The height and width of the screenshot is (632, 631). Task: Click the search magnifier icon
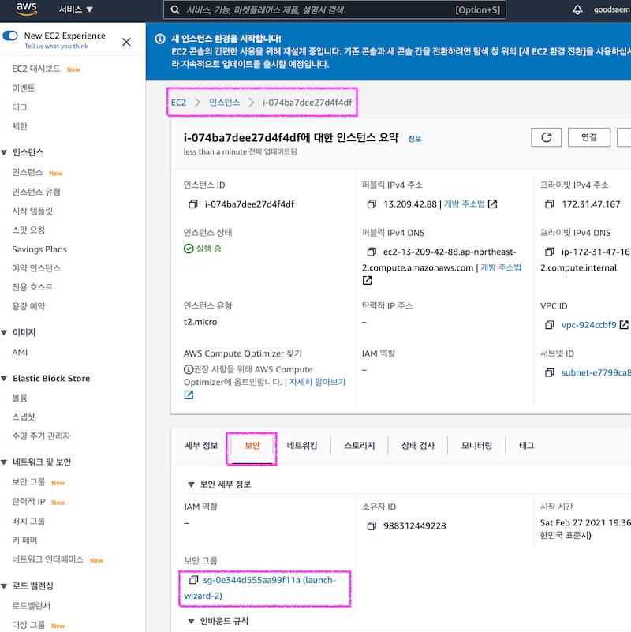[x=175, y=9]
